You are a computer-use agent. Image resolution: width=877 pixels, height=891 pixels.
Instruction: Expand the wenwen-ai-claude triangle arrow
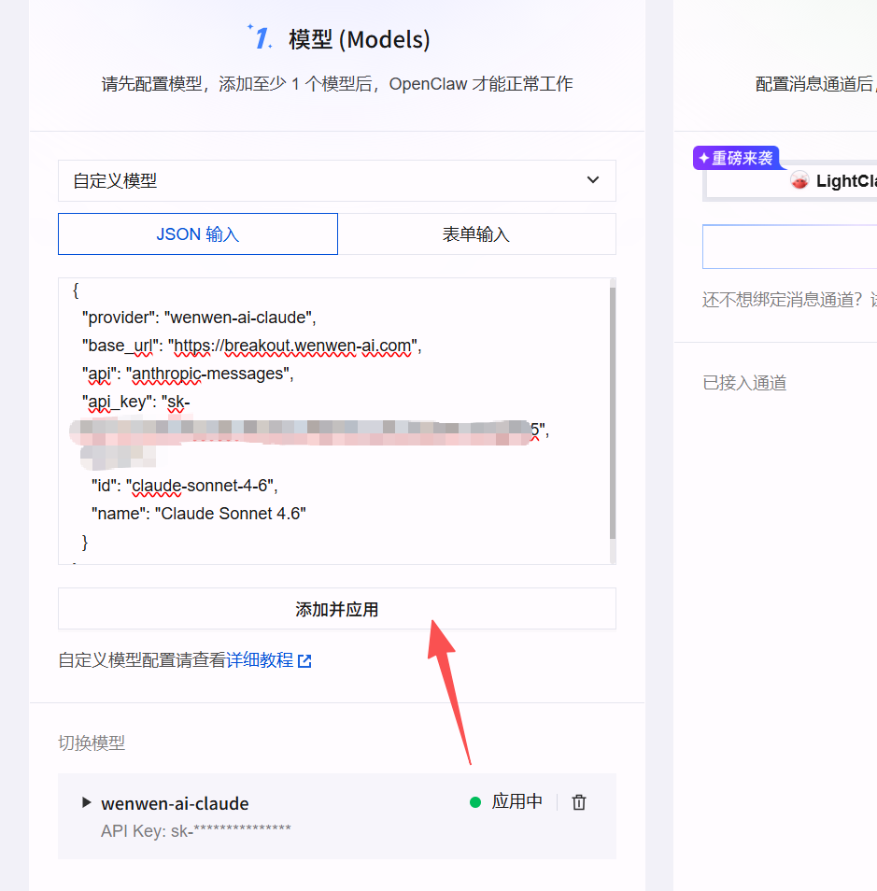[87, 802]
